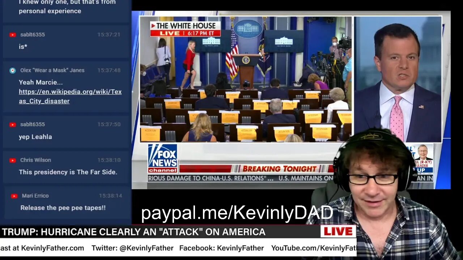Click timestamp 15:38:14 in chat
The image size is (463, 260).
pyautogui.click(x=110, y=196)
